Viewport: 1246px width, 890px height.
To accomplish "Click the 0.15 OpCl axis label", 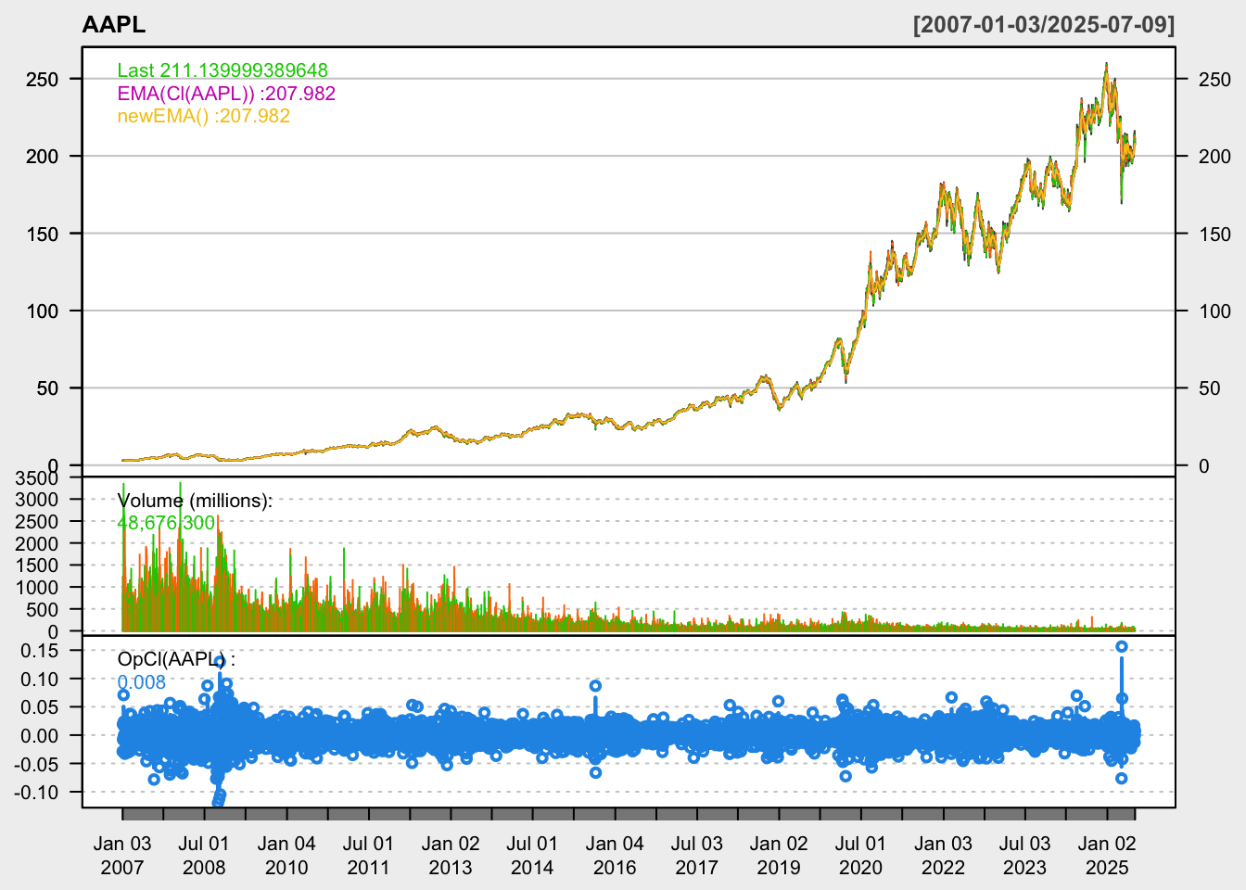I will 39,651.
